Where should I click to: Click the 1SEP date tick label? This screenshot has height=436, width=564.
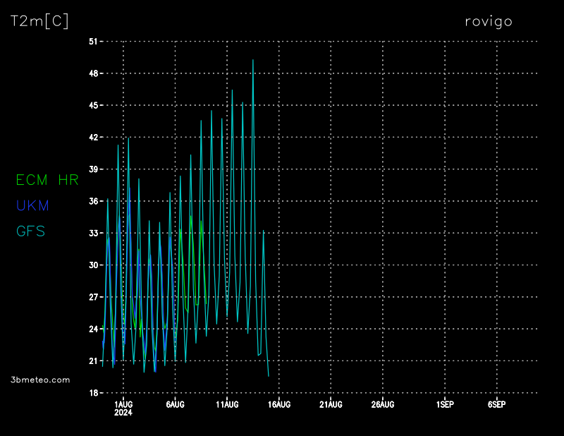pos(445,404)
